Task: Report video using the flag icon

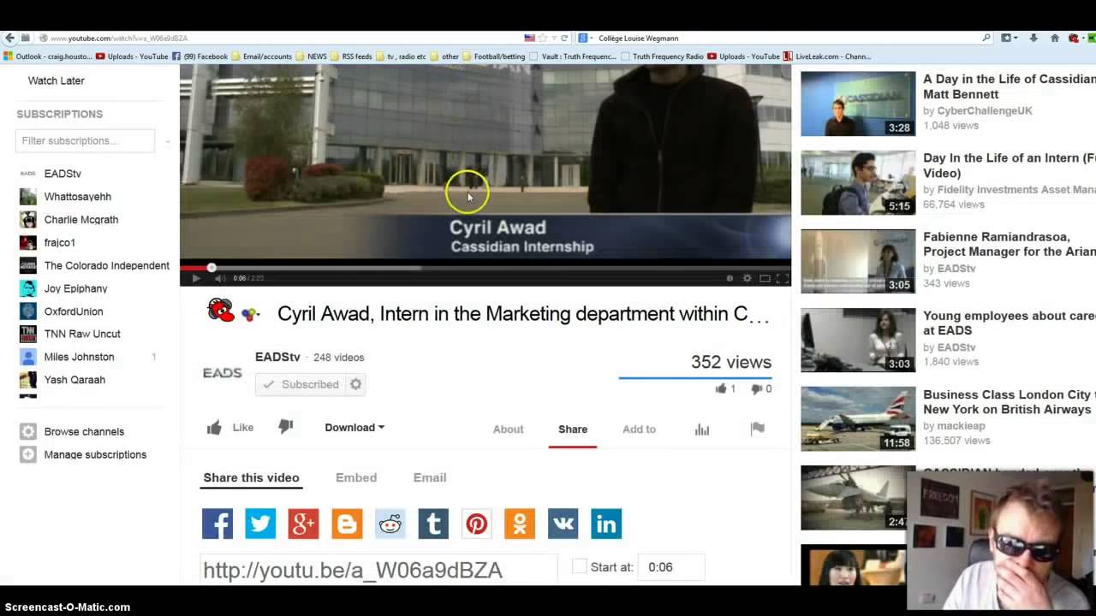Action: pyautogui.click(x=757, y=429)
